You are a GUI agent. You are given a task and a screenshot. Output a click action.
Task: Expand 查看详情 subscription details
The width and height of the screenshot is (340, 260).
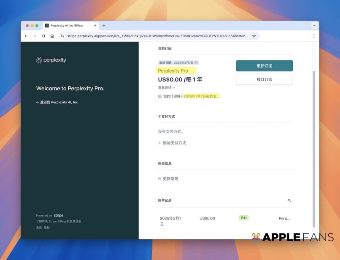tap(166, 88)
